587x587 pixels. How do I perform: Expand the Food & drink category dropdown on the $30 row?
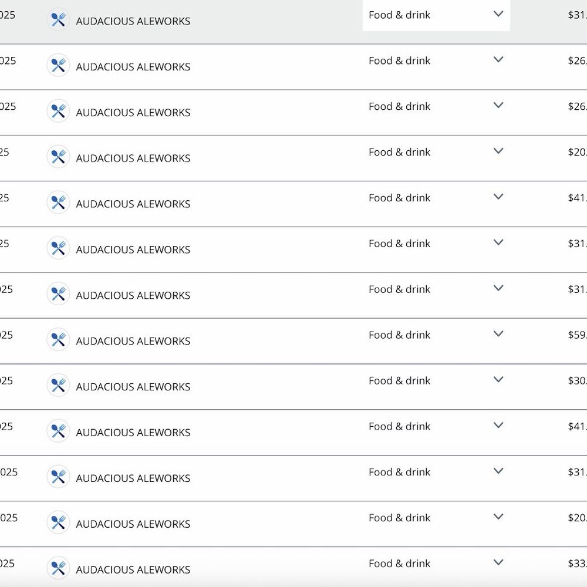(436, 380)
